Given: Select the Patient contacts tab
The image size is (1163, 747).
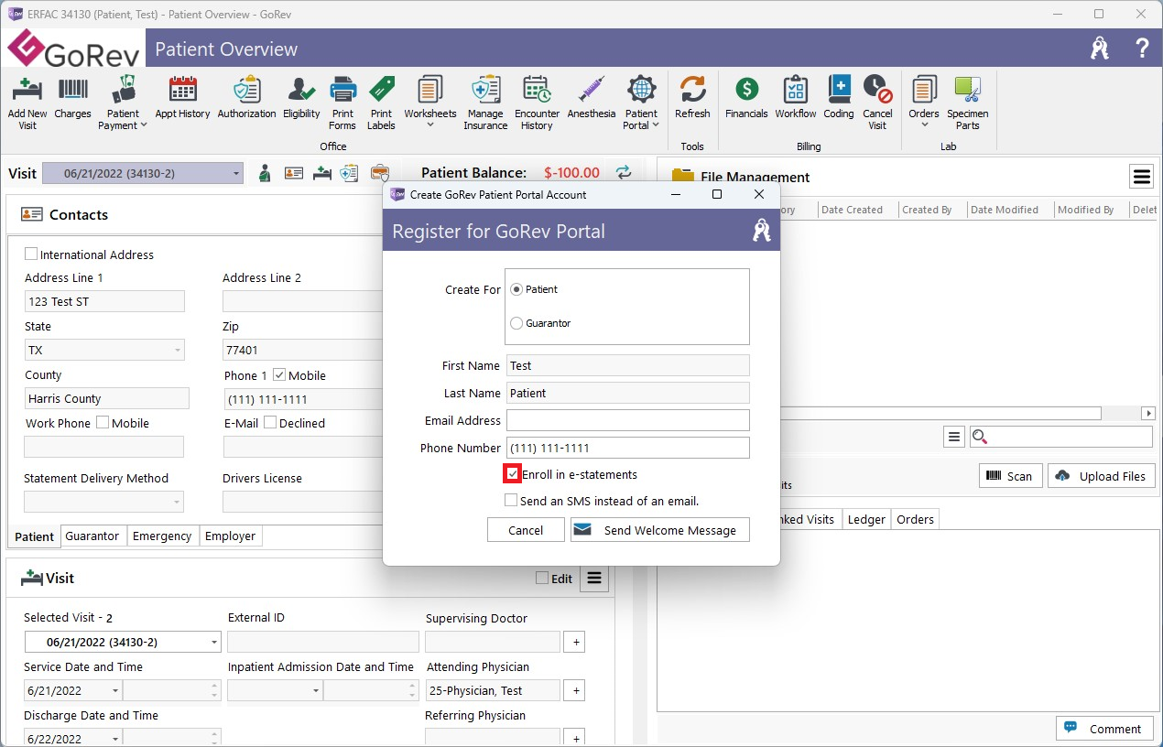Looking at the screenshot, I should pyautogui.click(x=35, y=536).
